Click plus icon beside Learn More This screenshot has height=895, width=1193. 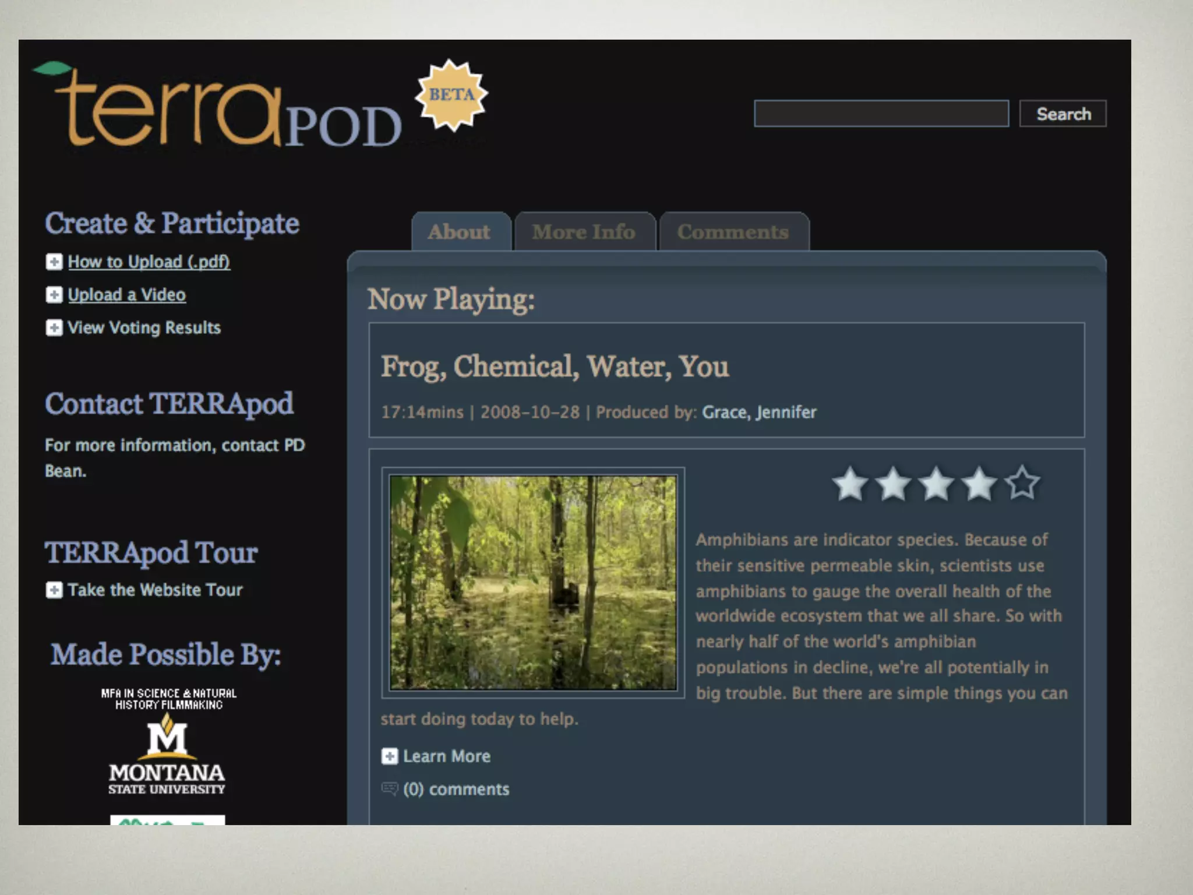[389, 756]
